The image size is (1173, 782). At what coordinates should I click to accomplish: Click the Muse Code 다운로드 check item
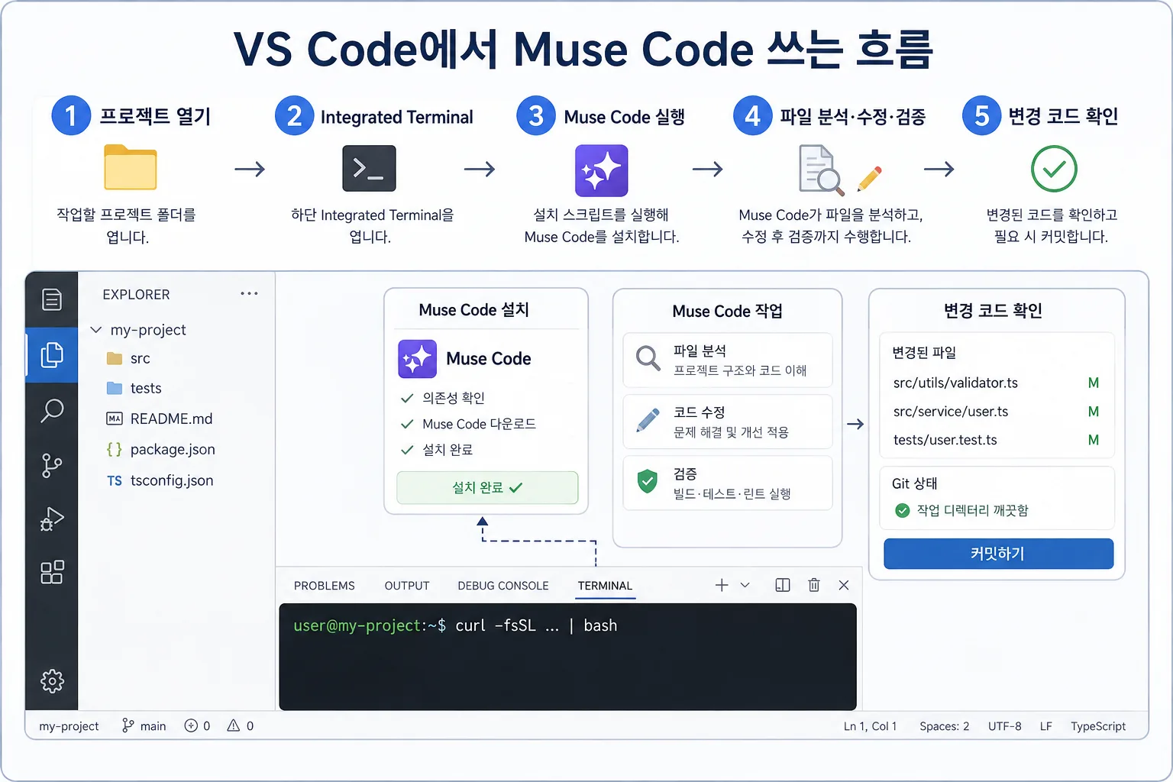click(x=468, y=424)
